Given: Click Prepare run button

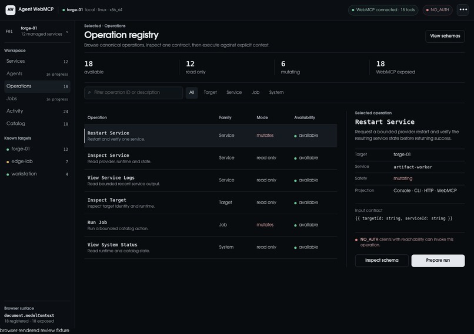Looking at the screenshot, I should coord(438,261).
